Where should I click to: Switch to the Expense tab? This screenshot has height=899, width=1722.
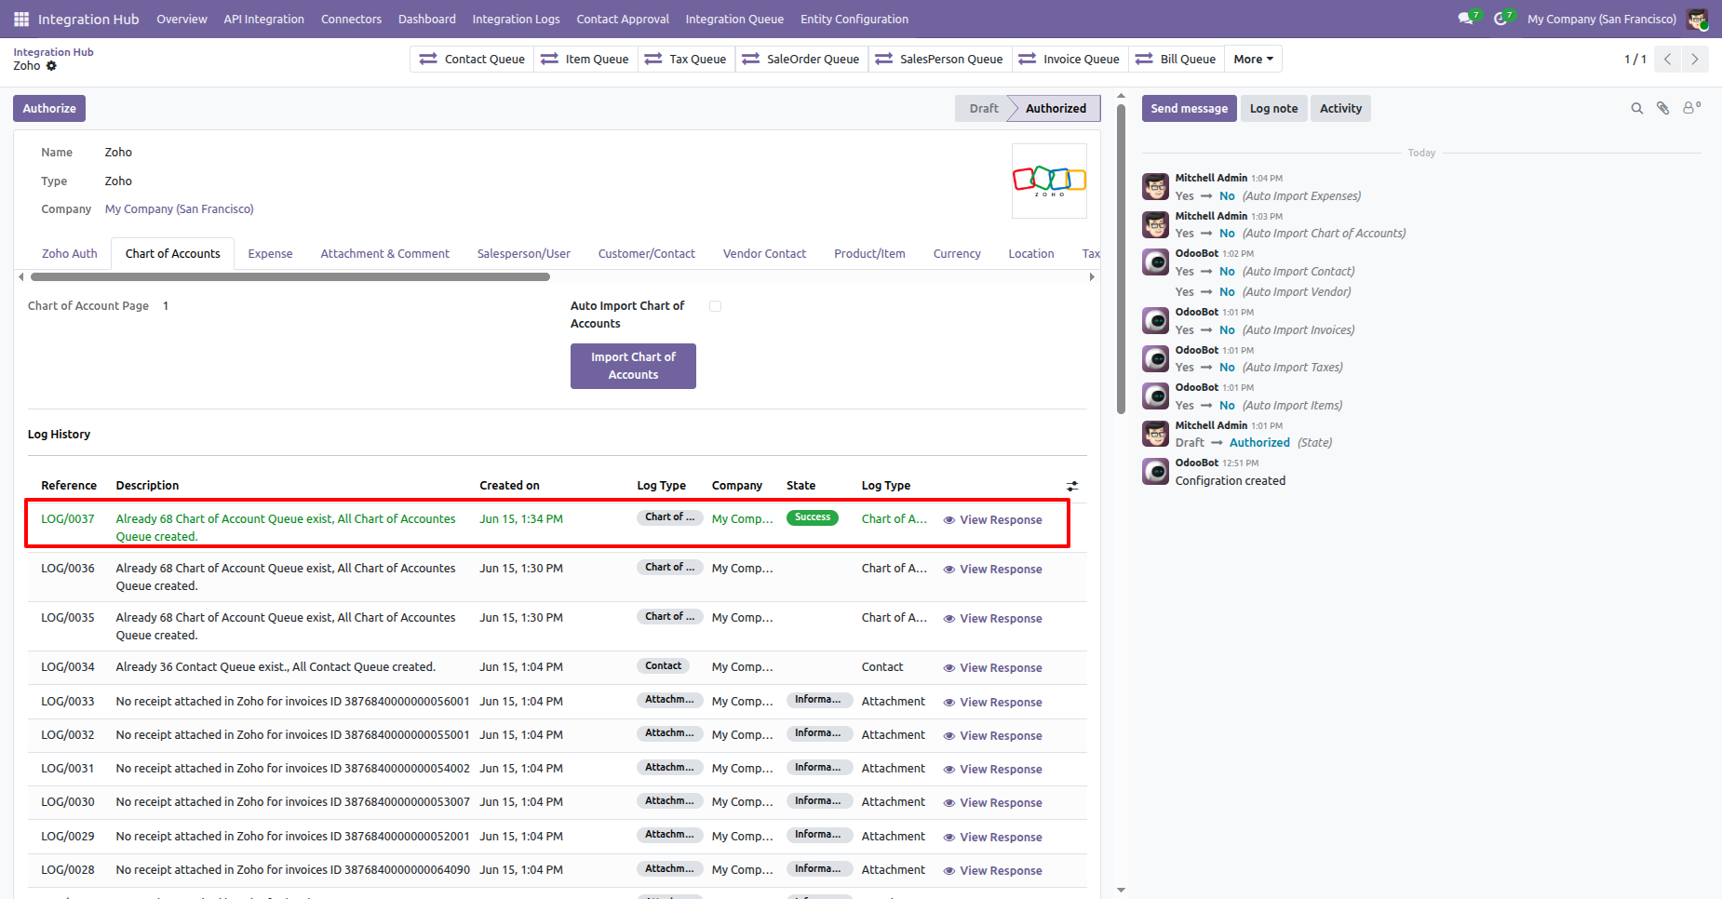tap(270, 254)
